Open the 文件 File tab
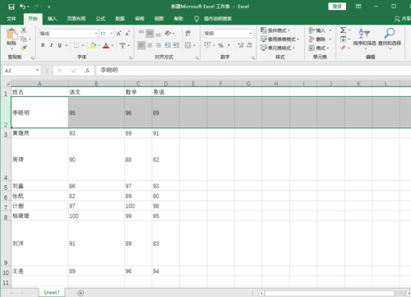411x297 pixels. click(12, 19)
